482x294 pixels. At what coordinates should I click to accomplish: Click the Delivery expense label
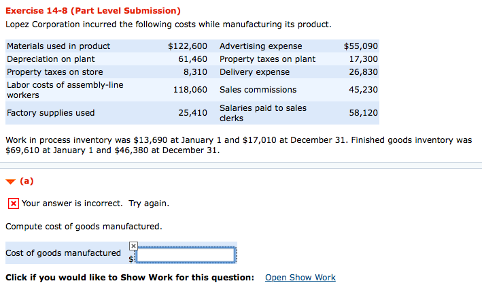(x=254, y=72)
